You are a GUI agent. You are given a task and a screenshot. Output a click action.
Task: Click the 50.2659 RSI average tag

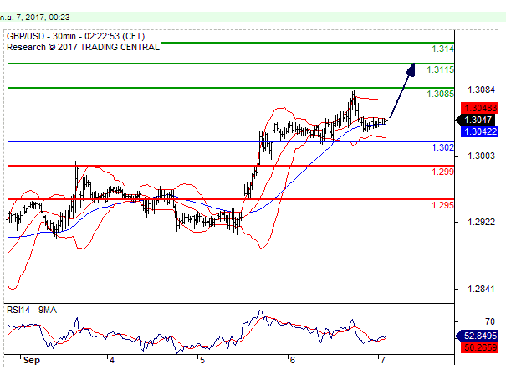pyautogui.click(x=479, y=347)
